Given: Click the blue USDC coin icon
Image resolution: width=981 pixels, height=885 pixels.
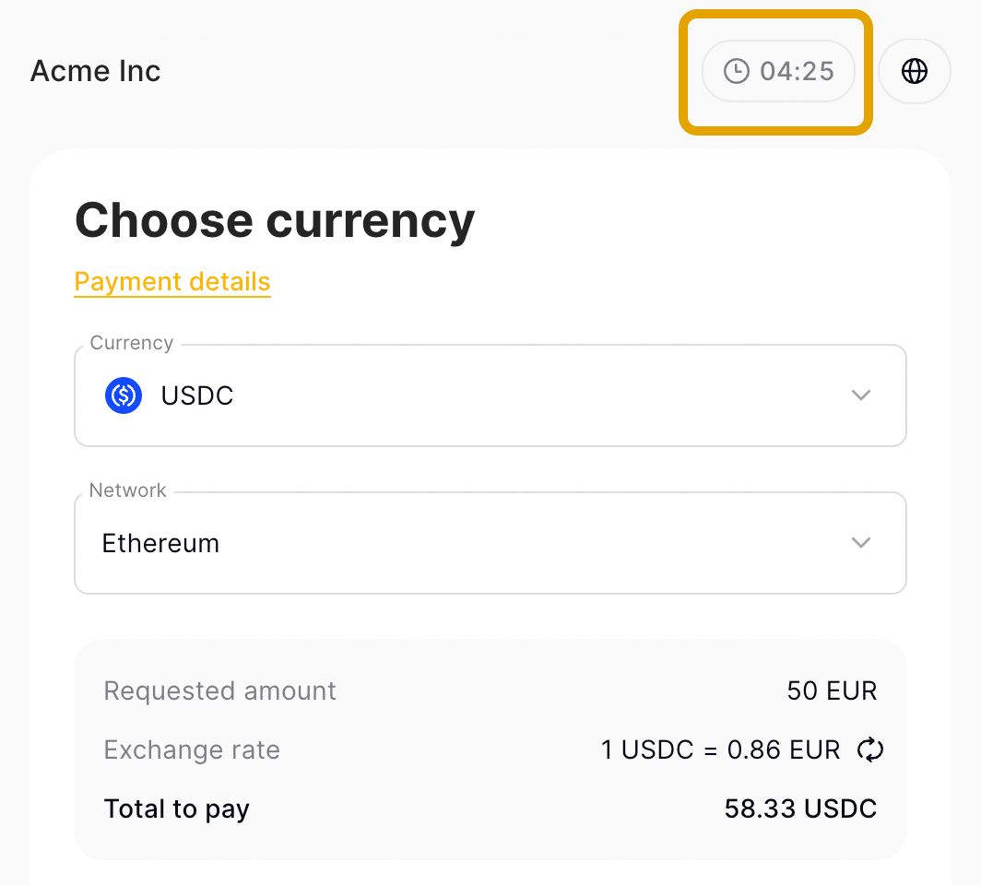Looking at the screenshot, I should click(124, 395).
